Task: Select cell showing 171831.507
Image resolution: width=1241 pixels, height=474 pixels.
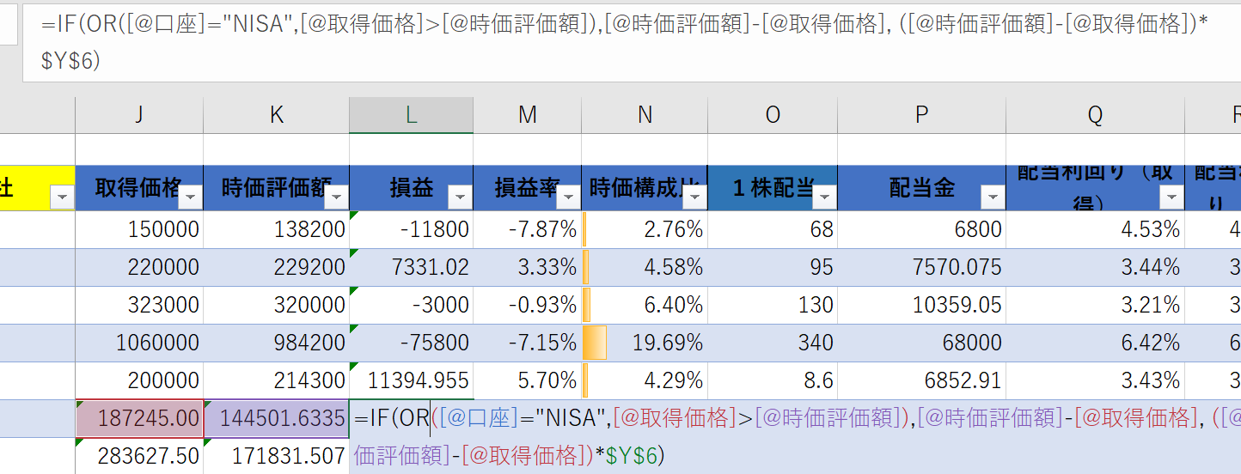Action: point(276,456)
